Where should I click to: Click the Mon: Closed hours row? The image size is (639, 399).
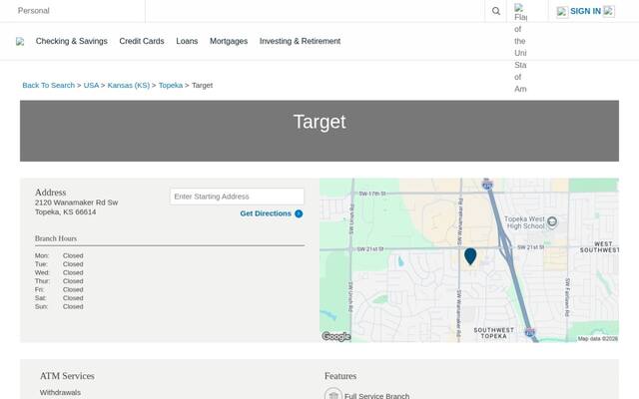[x=59, y=255]
